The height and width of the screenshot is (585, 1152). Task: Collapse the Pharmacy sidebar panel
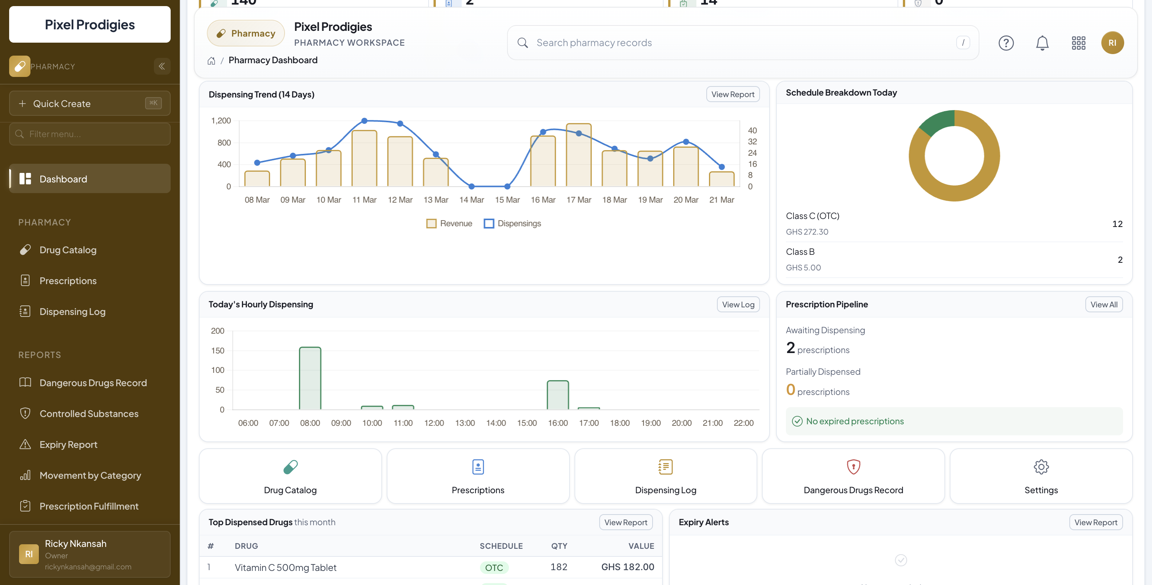(x=162, y=66)
